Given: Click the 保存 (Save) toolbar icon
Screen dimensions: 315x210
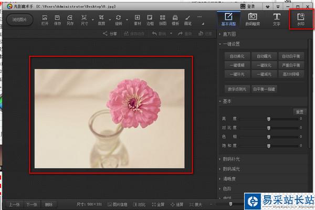Looking at the screenshot, I should click(x=58, y=20).
